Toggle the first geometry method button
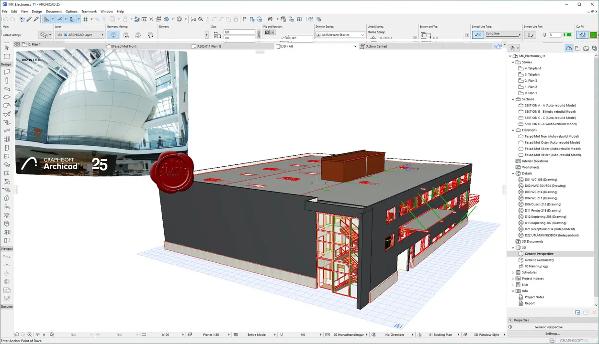Screen dimensions: 599x344 113,35
